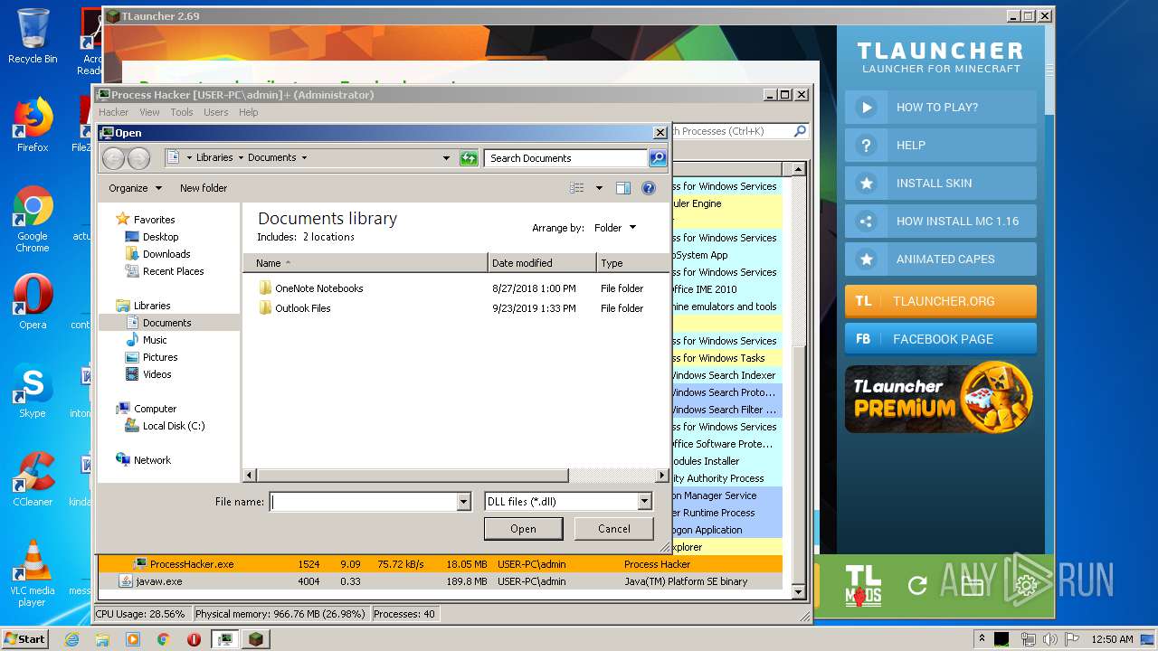
Task: Click the Start button
Action: click(x=25, y=639)
